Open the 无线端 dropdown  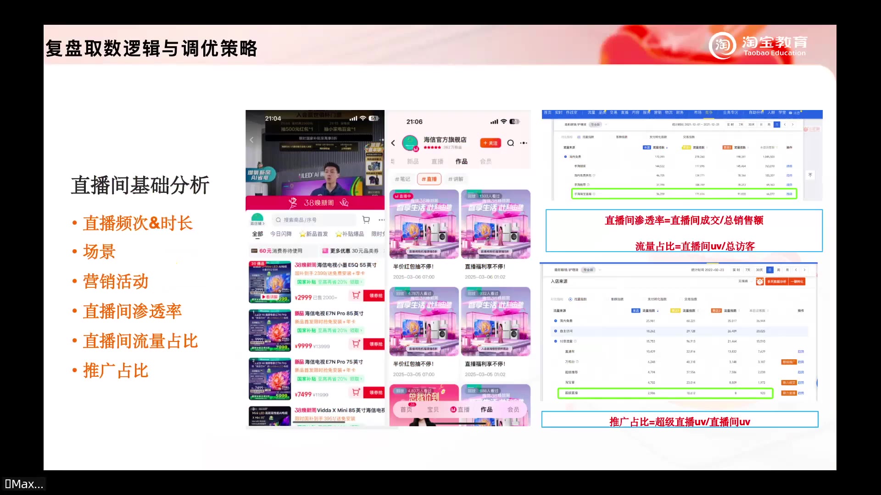[744, 281]
